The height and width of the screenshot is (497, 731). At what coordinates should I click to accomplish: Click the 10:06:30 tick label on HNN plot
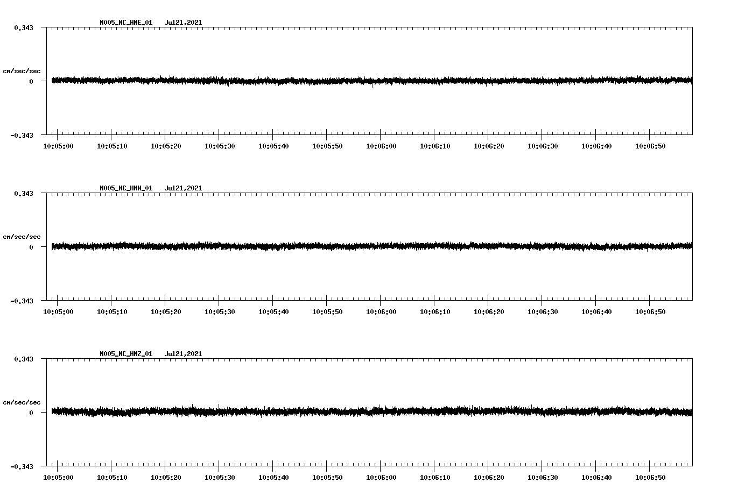pyautogui.click(x=543, y=312)
